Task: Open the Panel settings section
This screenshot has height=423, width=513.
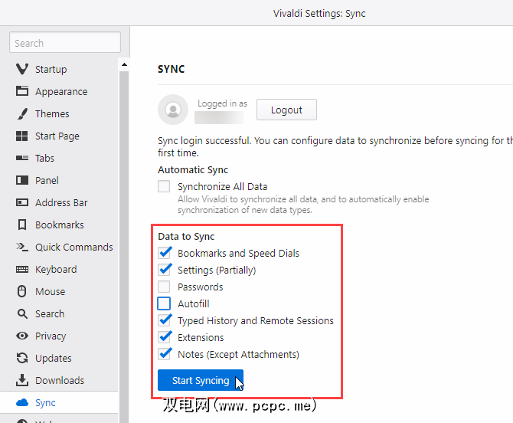Action: (x=47, y=180)
